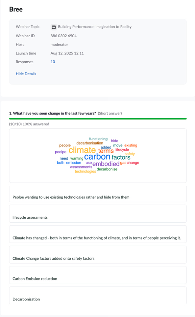Click 'factors' in the word cloud

(x=121, y=157)
